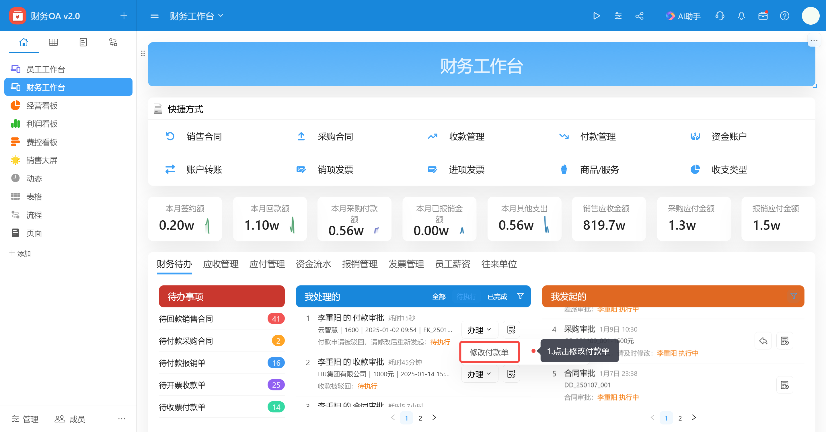This screenshot has width=826, height=432.
Task: Toggle the hamburger menu icon in header
Action: tap(155, 16)
